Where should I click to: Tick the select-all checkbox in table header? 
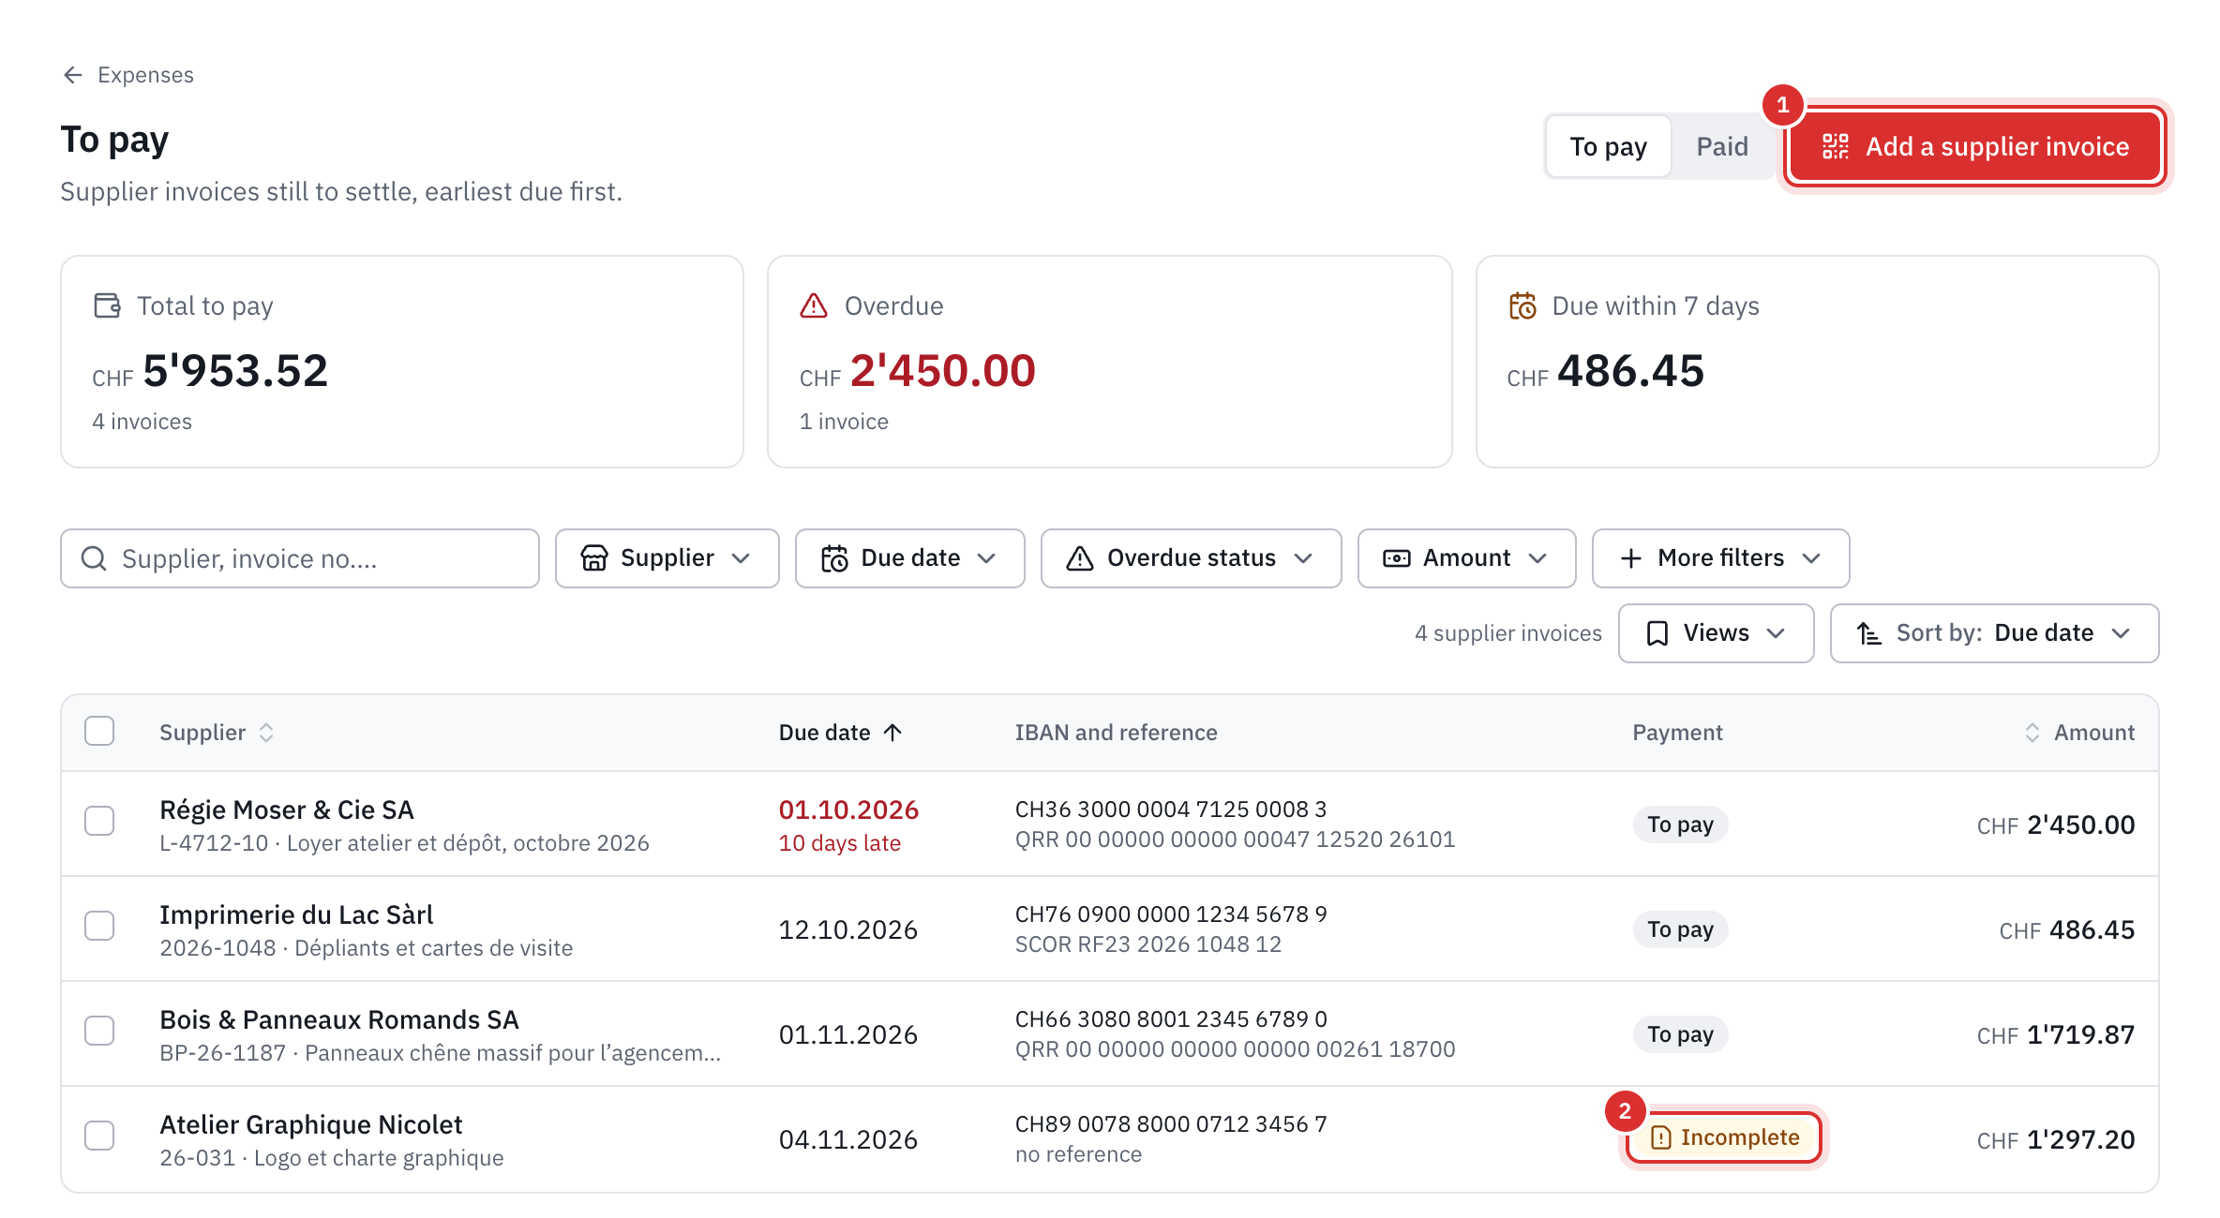coord(99,731)
